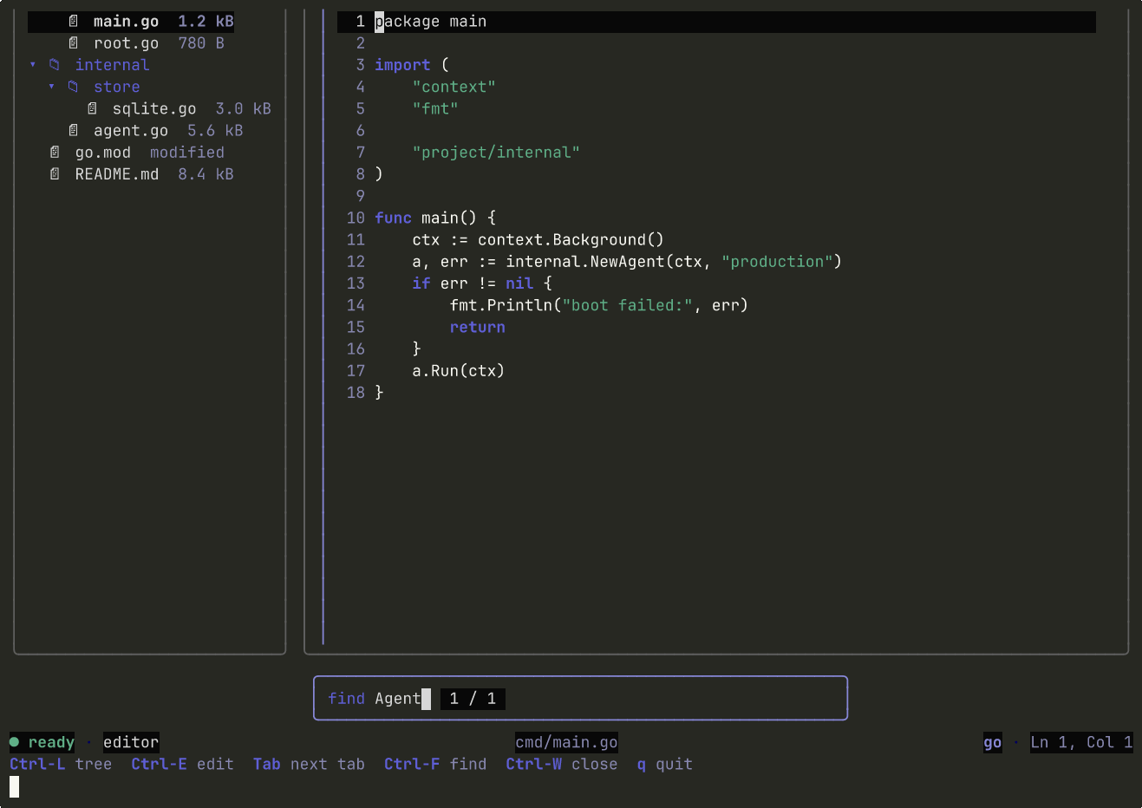Click the "fmt" import string
The image size is (1142, 808).
pyautogui.click(x=435, y=108)
